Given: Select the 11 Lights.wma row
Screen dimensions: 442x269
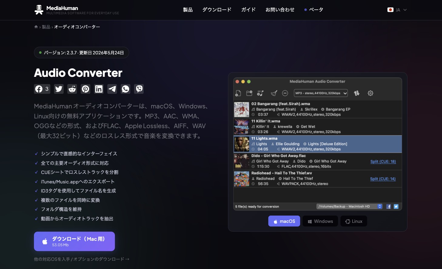Looking at the screenshot, I should point(318,144).
